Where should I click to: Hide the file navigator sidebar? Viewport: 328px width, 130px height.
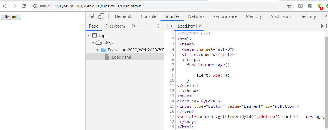(170, 26)
